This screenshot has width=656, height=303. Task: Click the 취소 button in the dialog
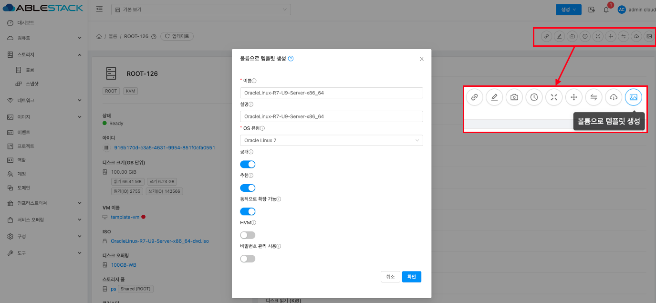[390, 277]
